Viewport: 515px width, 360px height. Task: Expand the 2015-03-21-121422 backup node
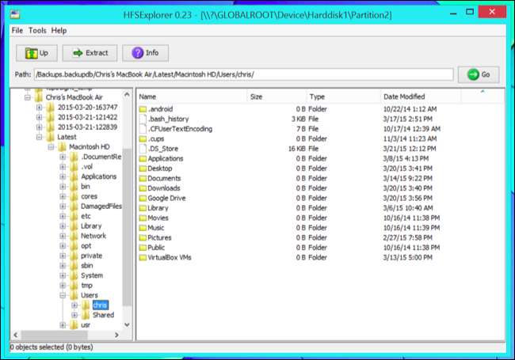tap(39, 117)
